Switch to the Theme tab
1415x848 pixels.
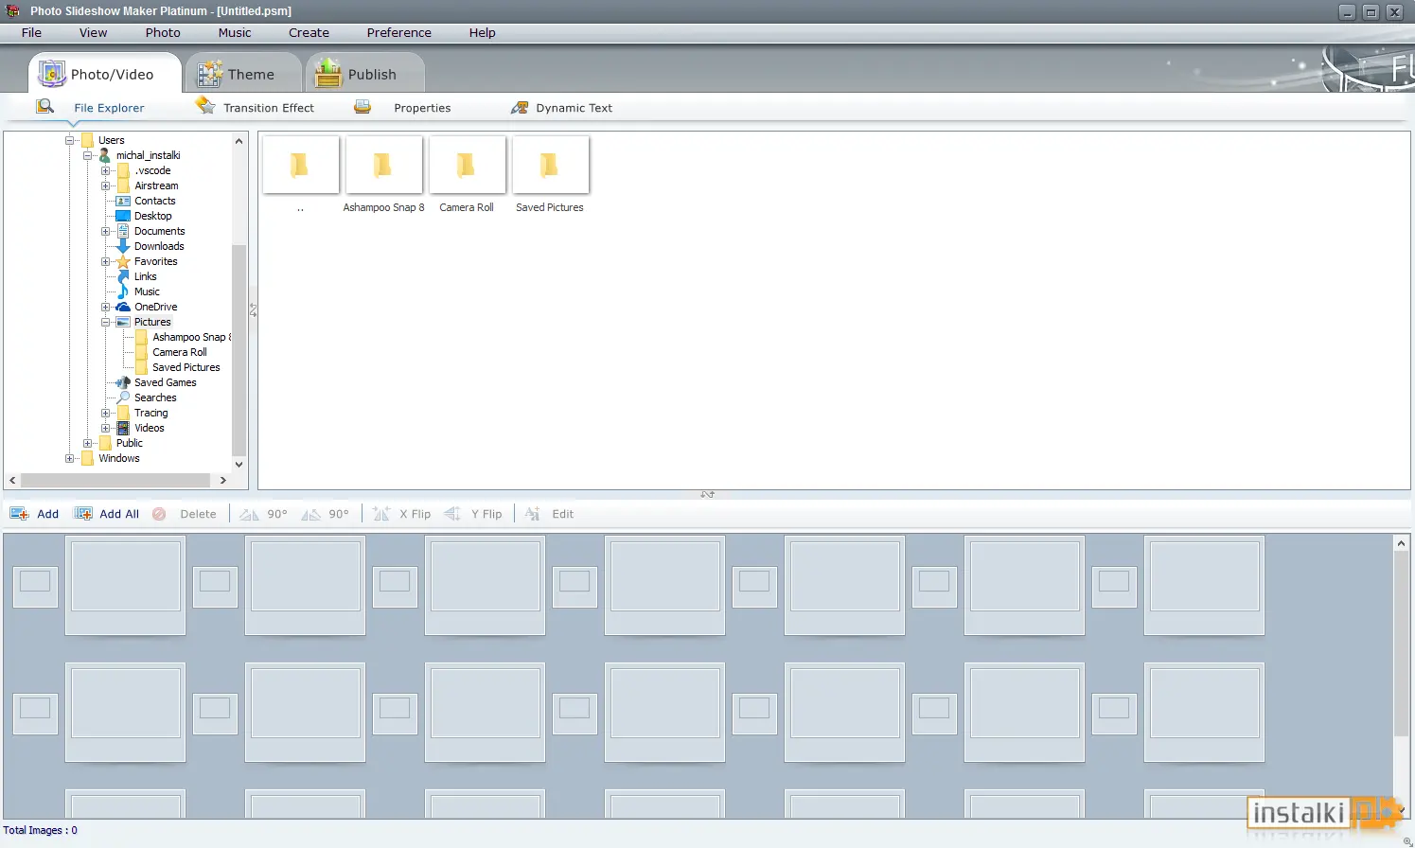tap(244, 73)
